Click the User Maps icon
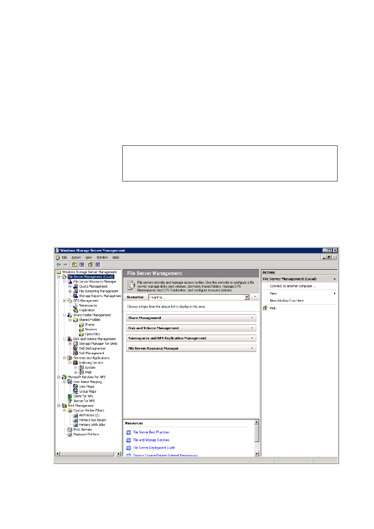Image resolution: width=374 pixels, height=529 pixels. point(76,386)
